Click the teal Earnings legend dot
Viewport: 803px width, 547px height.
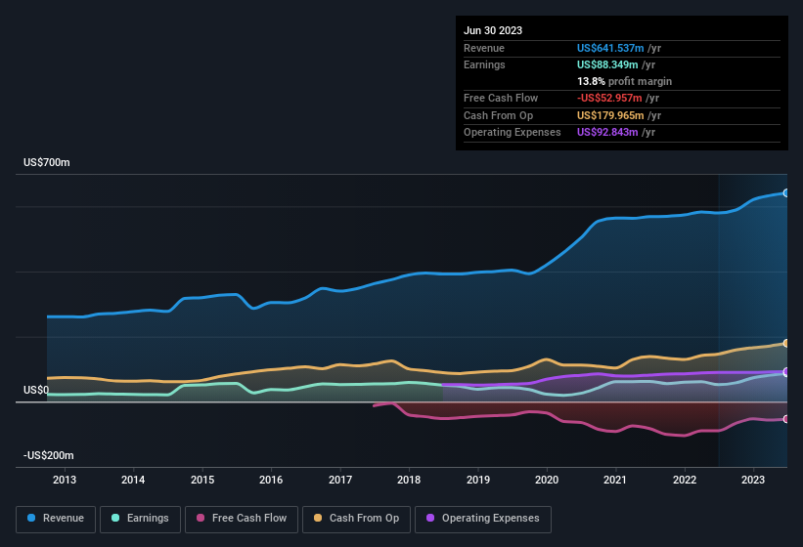point(115,519)
